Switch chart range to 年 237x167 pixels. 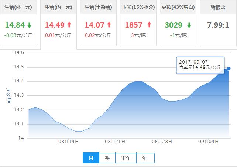[x=145, y=158]
